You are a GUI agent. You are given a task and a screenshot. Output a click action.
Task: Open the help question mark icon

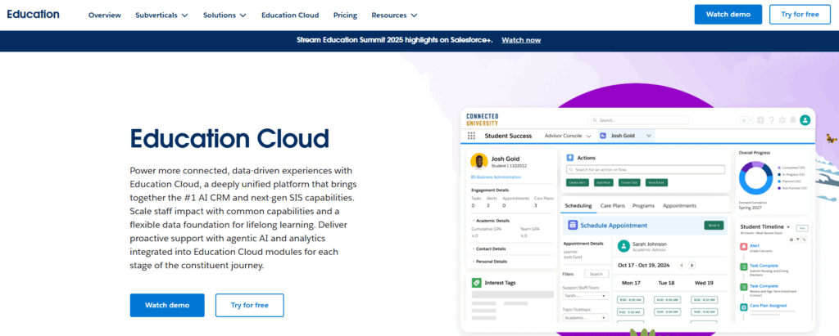pos(771,120)
